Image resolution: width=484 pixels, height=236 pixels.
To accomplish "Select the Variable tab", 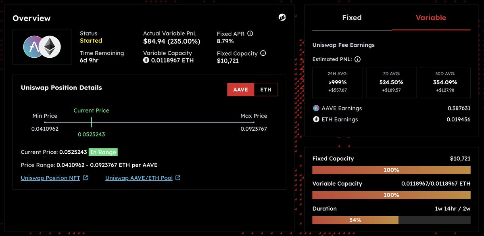I will click(431, 18).
